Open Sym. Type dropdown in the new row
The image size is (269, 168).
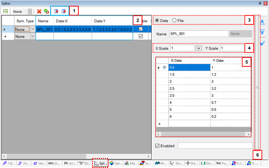(x=33, y=36)
